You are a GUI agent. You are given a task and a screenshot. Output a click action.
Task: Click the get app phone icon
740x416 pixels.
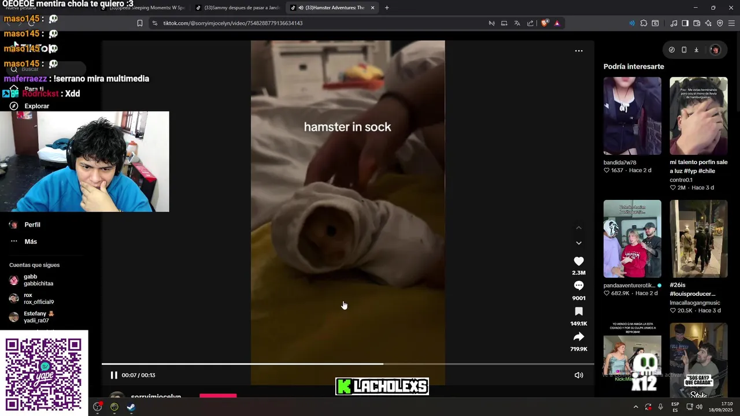(684, 50)
